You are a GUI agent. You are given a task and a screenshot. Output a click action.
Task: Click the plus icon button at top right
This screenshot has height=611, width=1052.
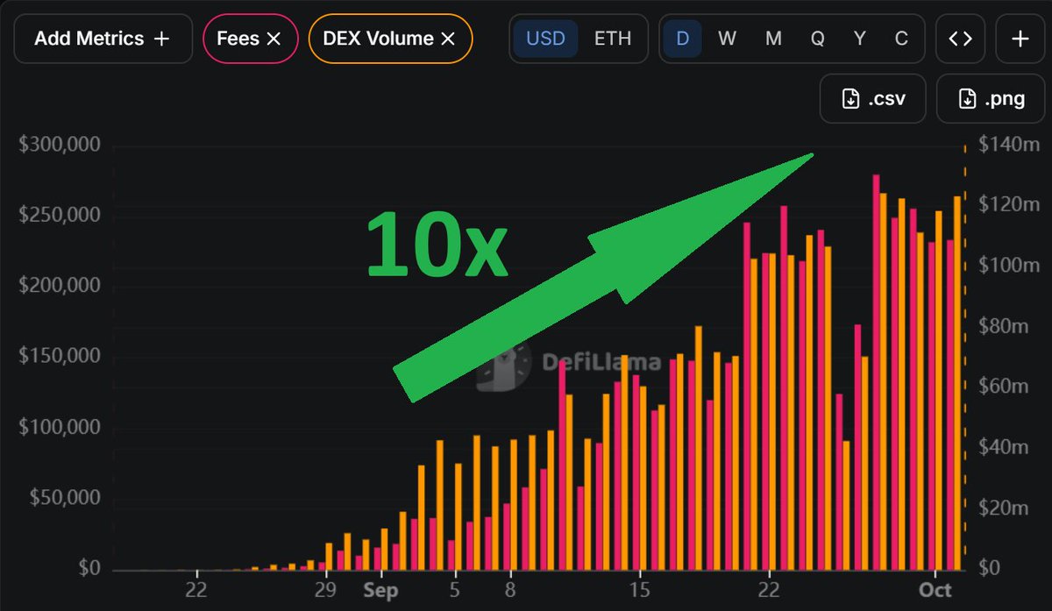[1020, 39]
